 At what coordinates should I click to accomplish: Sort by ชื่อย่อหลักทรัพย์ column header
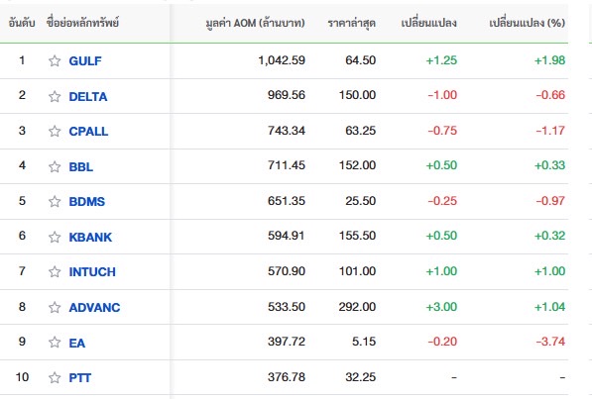pyautogui.click(x=82, y=23)
